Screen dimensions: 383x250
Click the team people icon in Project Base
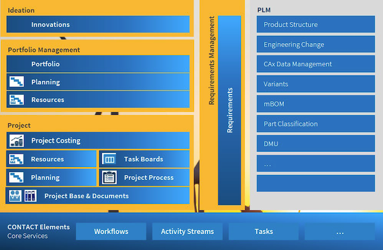coord(15,196)
